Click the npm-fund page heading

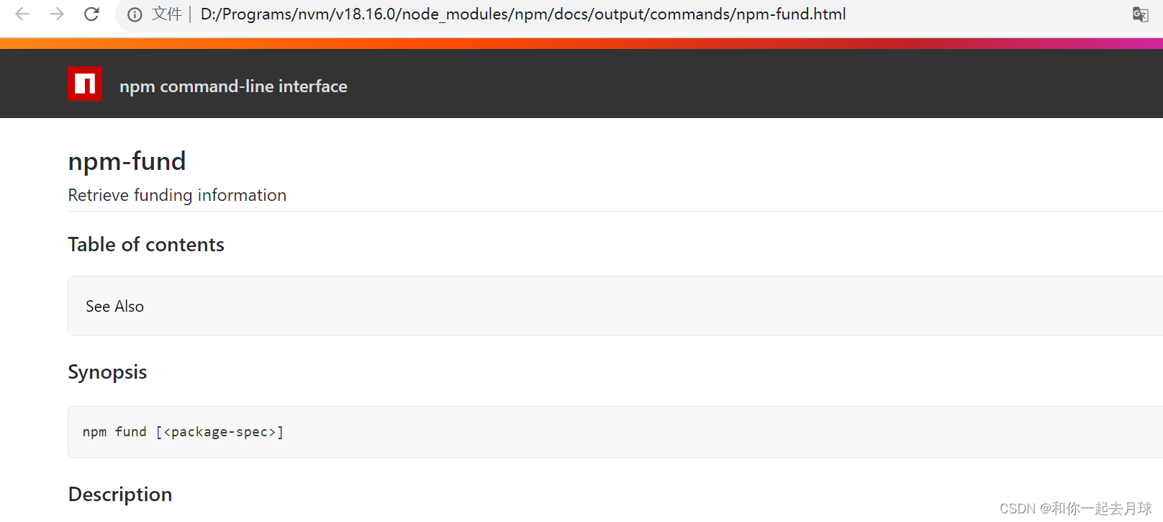click(x=127, y=161)
